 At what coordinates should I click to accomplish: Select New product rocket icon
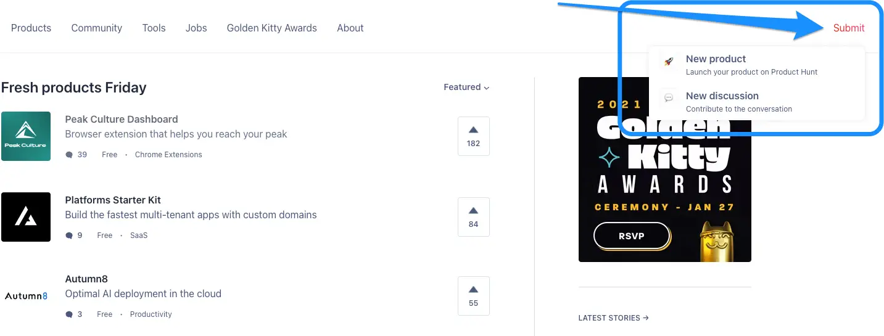tap(668, 62)
